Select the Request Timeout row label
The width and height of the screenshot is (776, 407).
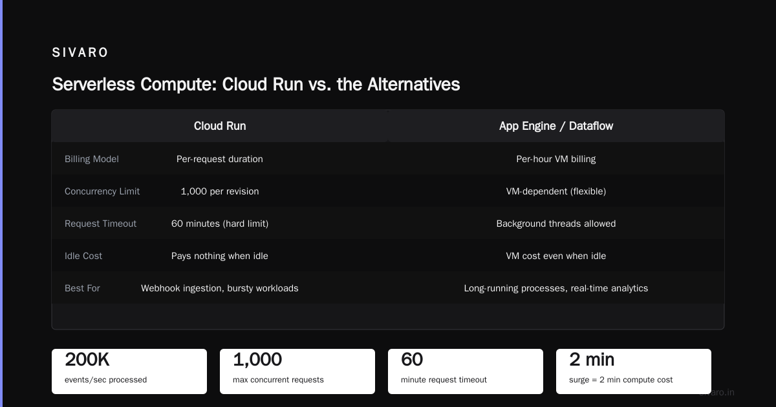101,224
